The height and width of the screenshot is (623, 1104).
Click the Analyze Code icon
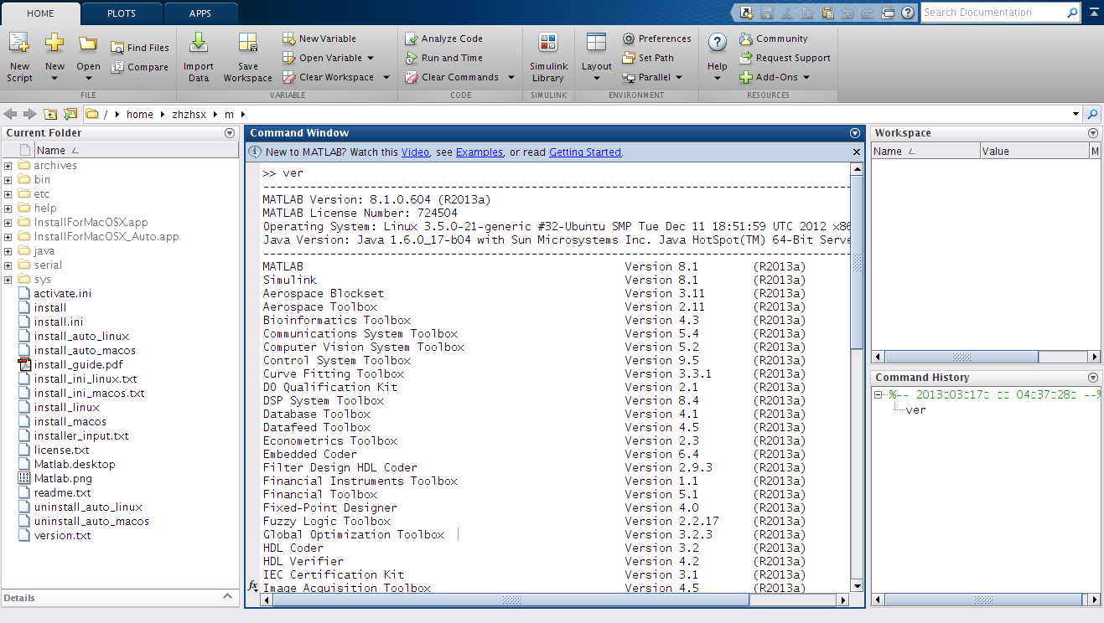411,39
